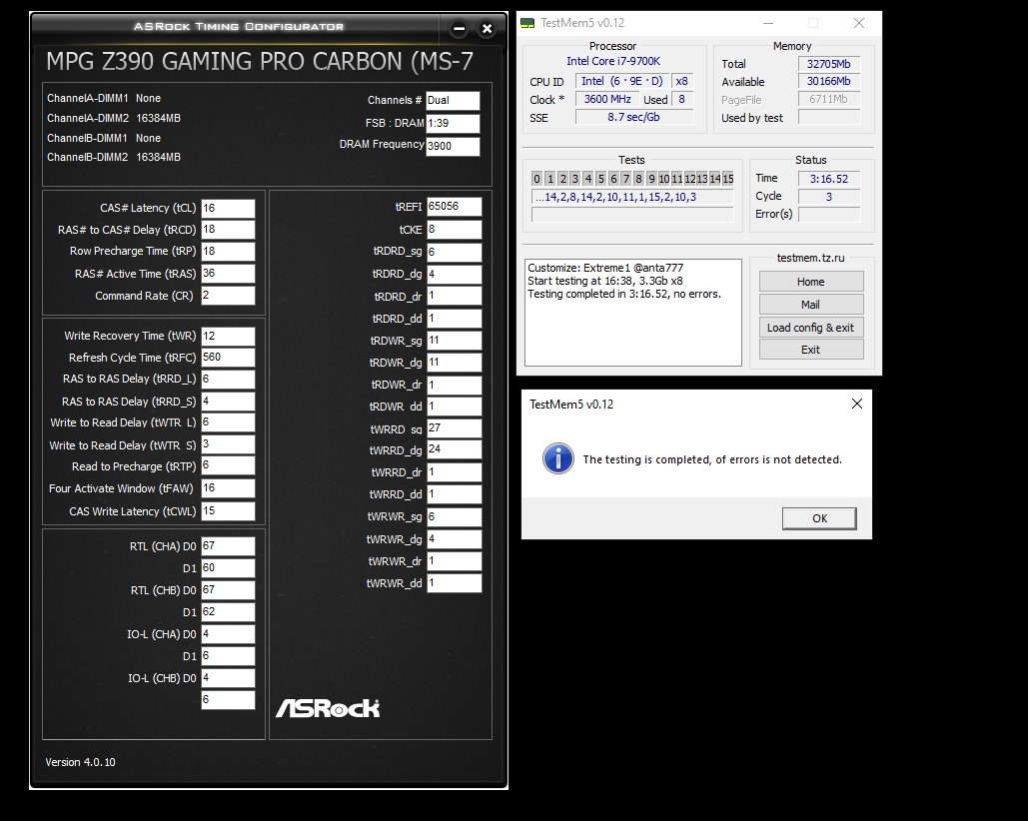
Task: Click ChannelB-DIMM2 16384MB entry
Action: click(114, 157)
